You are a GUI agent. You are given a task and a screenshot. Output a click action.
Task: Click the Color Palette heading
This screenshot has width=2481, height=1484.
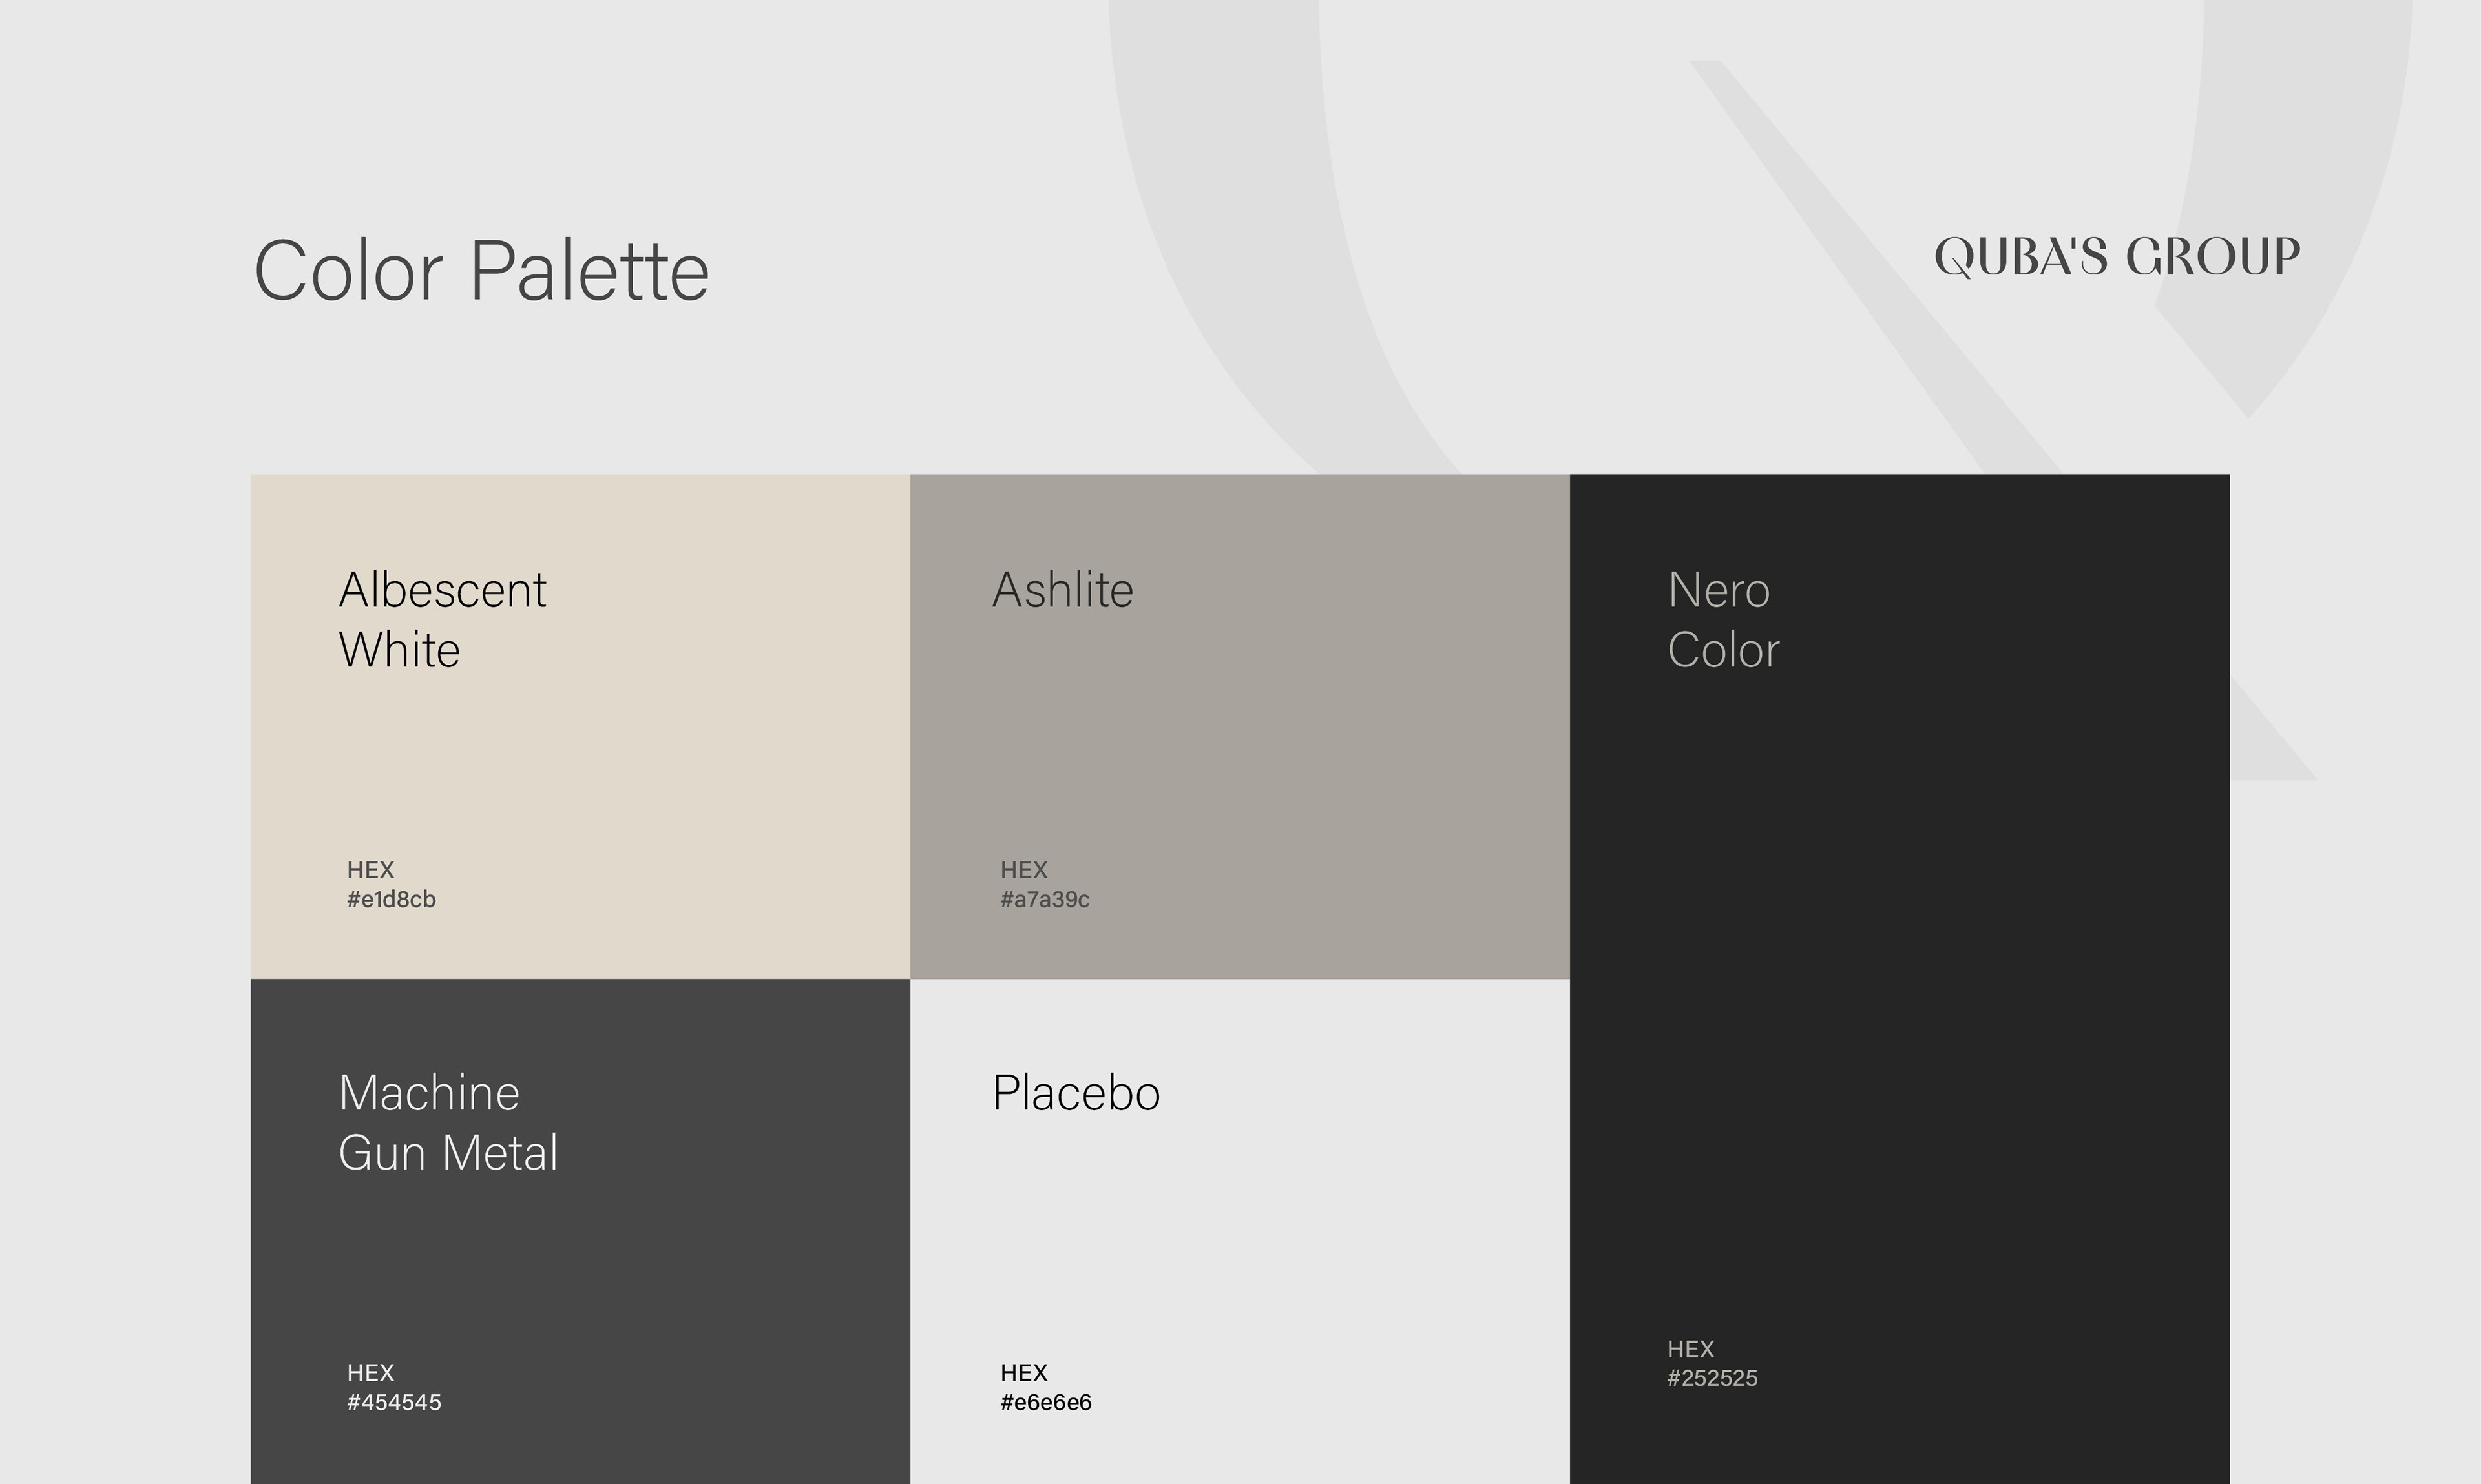pos(481,271)
